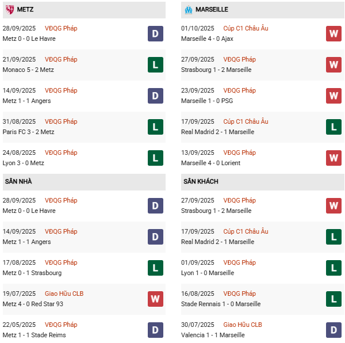Image resolution: width=345 pixels, height=343 pixels.
Task: Click the Marseille club logo icon
Action: [x=187, y=10]
